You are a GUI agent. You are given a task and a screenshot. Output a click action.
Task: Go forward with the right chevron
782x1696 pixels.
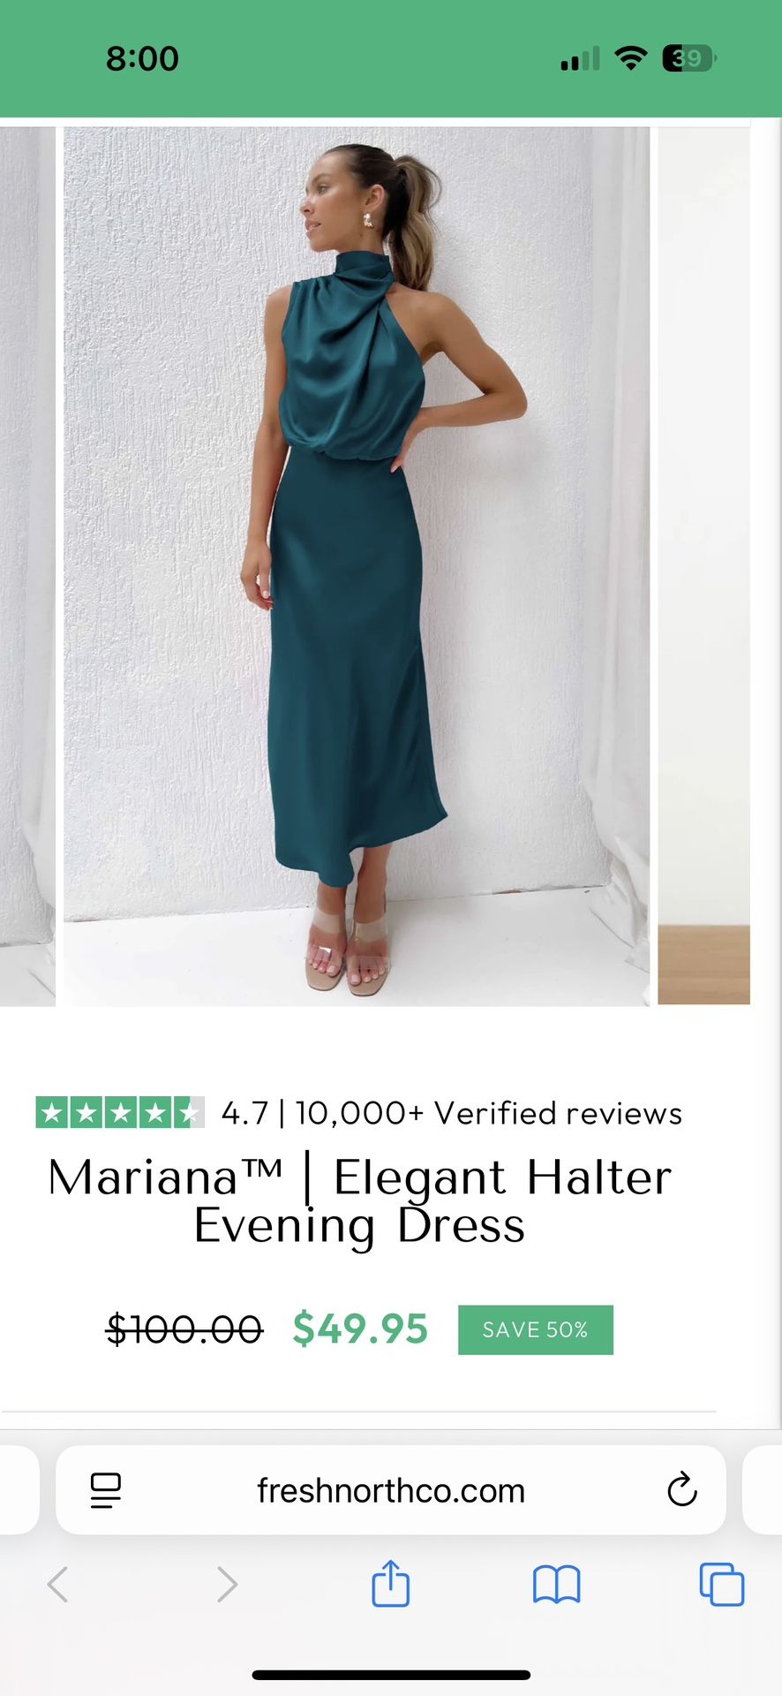point(227,1584)
